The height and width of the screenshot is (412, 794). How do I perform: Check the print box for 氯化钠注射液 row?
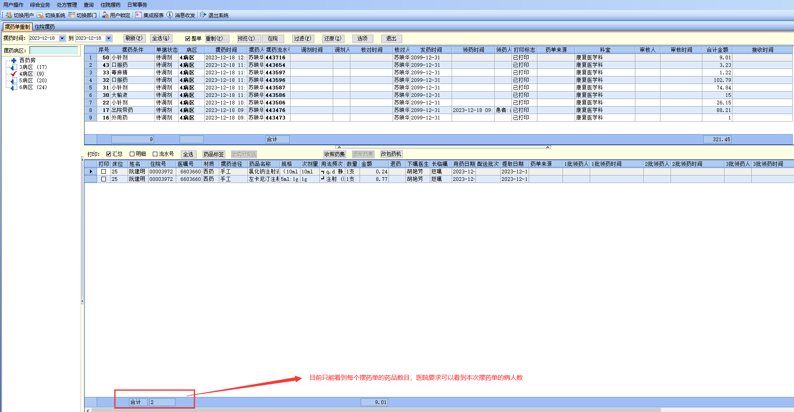(x=104, y=172)
